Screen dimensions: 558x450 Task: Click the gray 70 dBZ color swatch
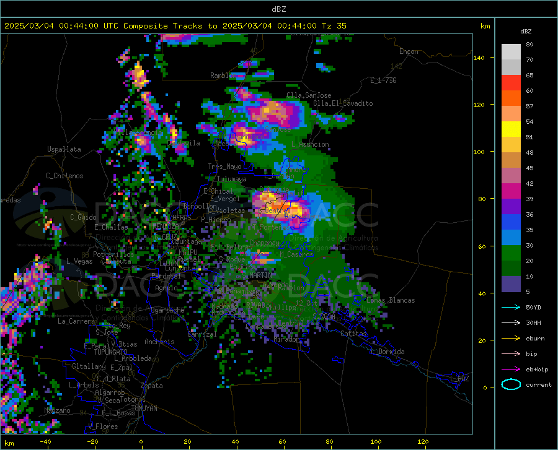tap(511, 67)
